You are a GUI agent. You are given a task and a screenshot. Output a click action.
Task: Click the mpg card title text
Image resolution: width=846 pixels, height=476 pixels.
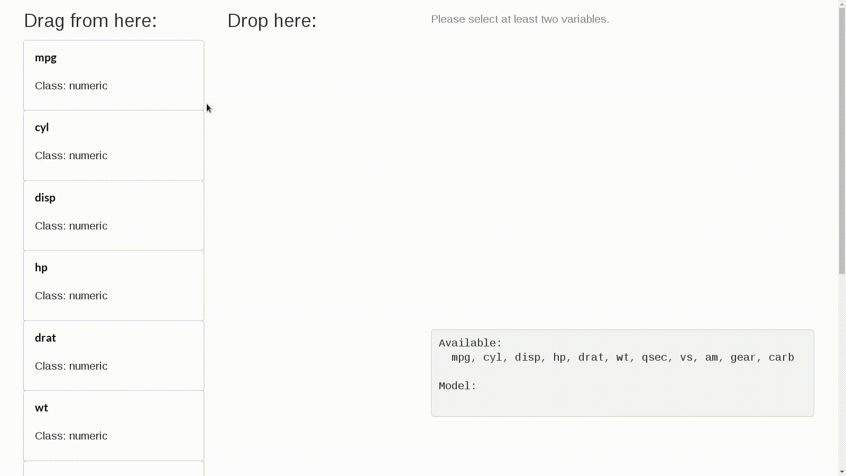point(45,58)
